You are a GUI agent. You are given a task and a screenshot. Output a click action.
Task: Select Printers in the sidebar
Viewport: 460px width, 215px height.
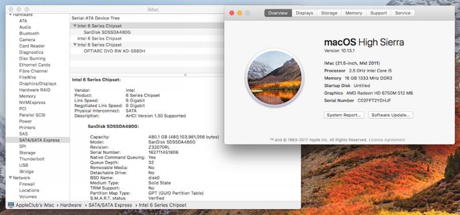point(27,127)
